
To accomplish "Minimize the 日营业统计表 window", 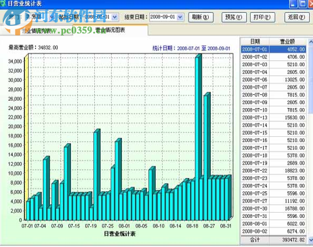I will pos(293,4).
